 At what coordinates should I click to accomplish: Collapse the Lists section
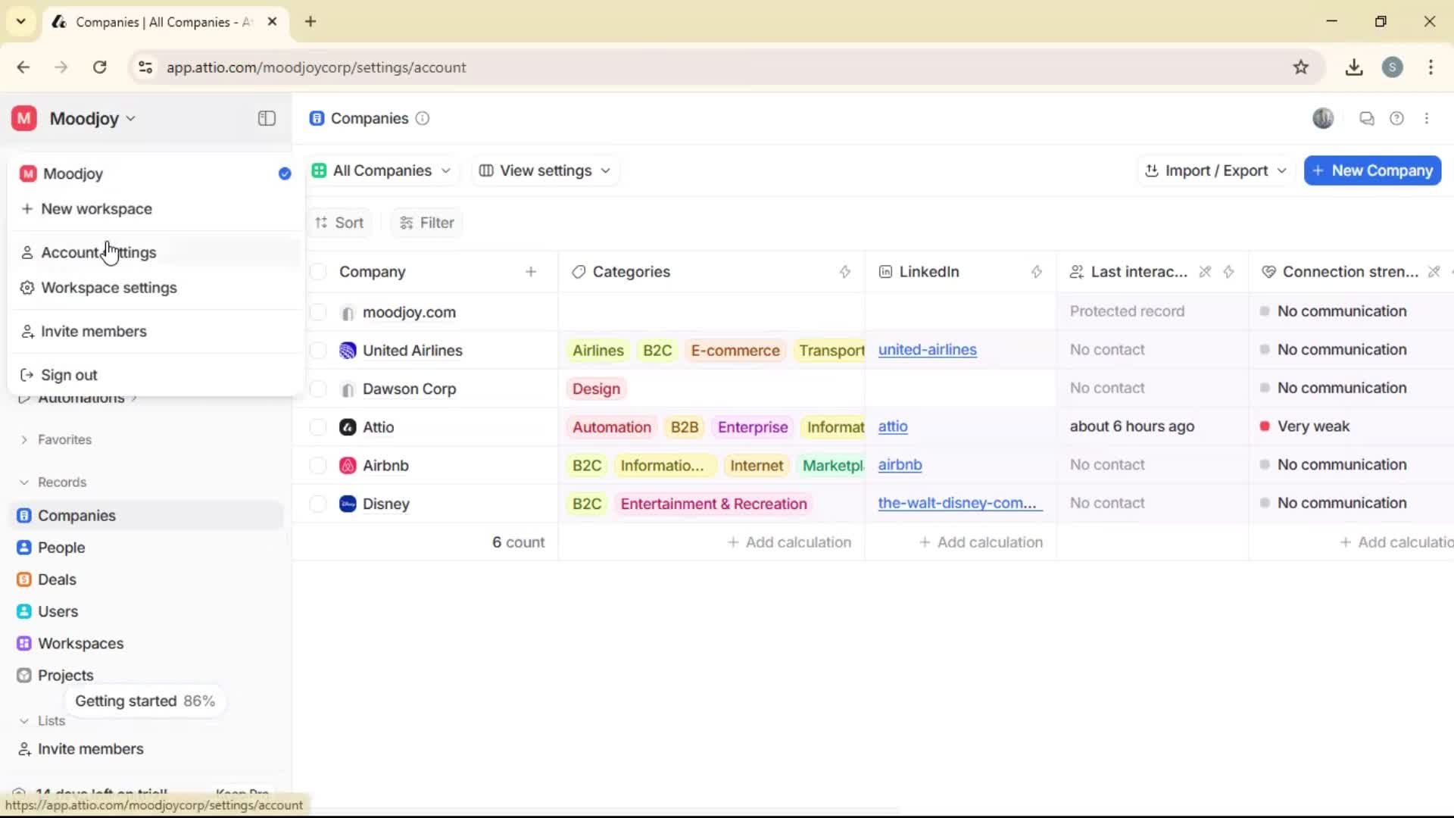click(42, 721)
